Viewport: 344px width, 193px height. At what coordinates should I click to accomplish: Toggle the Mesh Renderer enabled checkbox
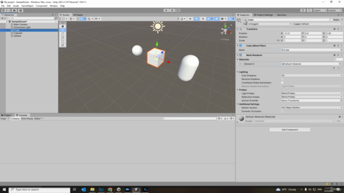pos(244,55)
